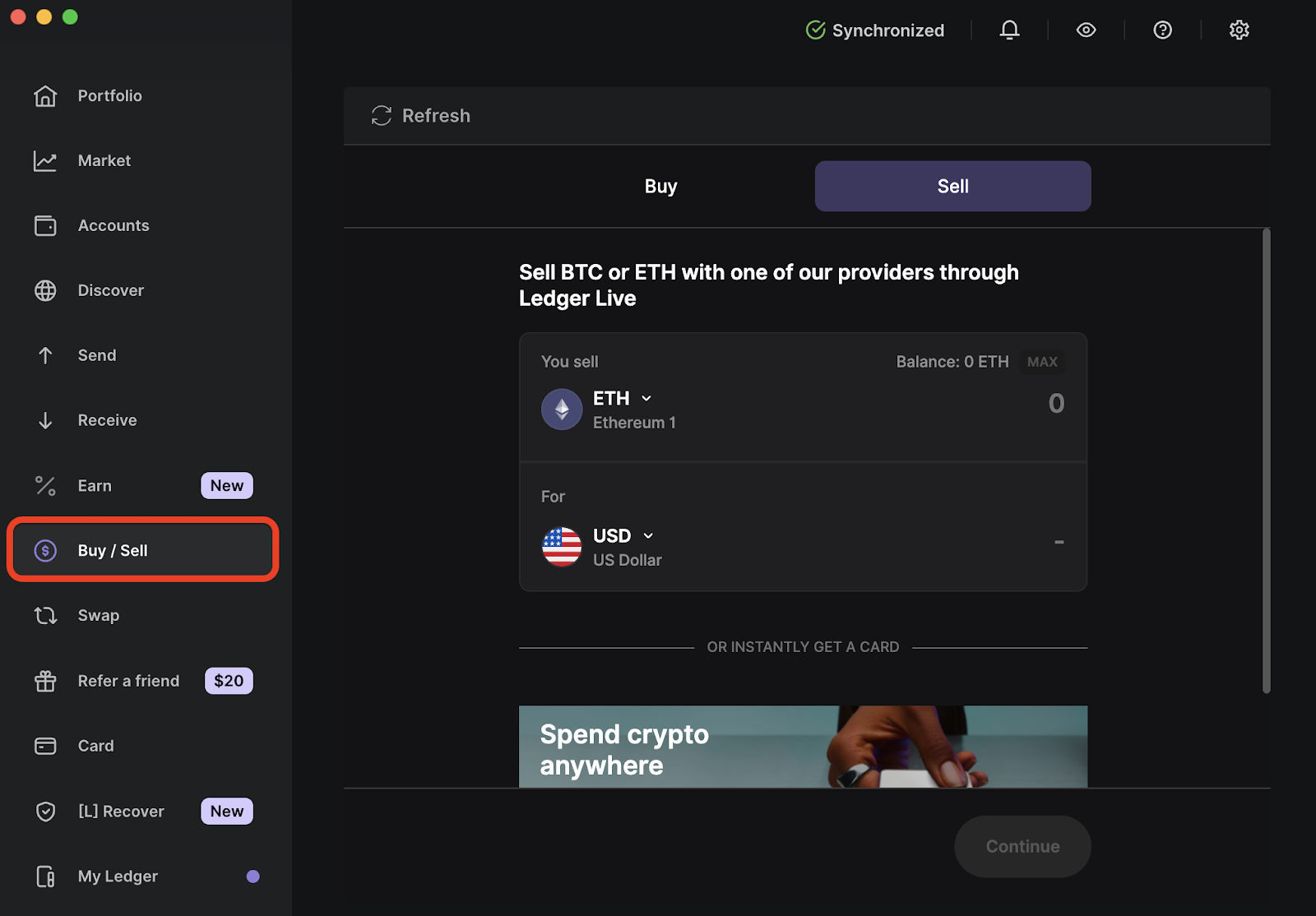Viewport: 1316px width, 916px height.
Task: Open the USD currency dropdown
Action: coord(648,535)
